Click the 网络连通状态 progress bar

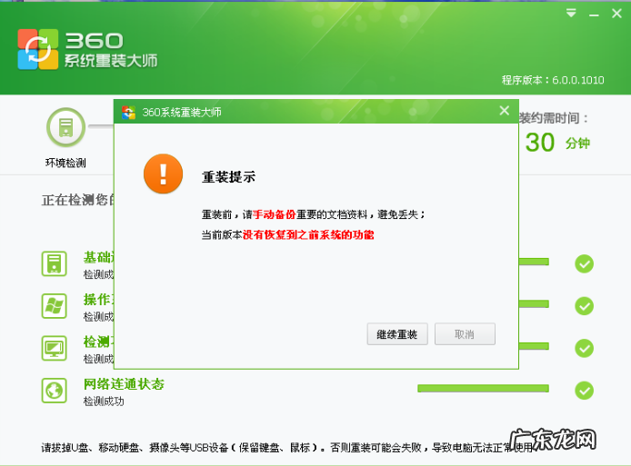coord(484,388)
